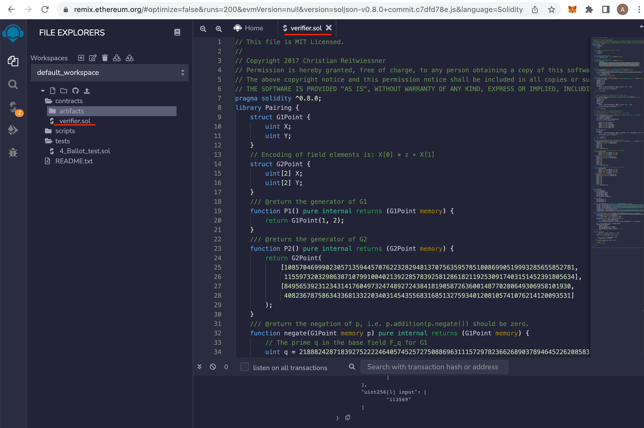This screenshot has width=644, height=428.
Task: Upload local file icon in explorer
Action: [87, 91]
